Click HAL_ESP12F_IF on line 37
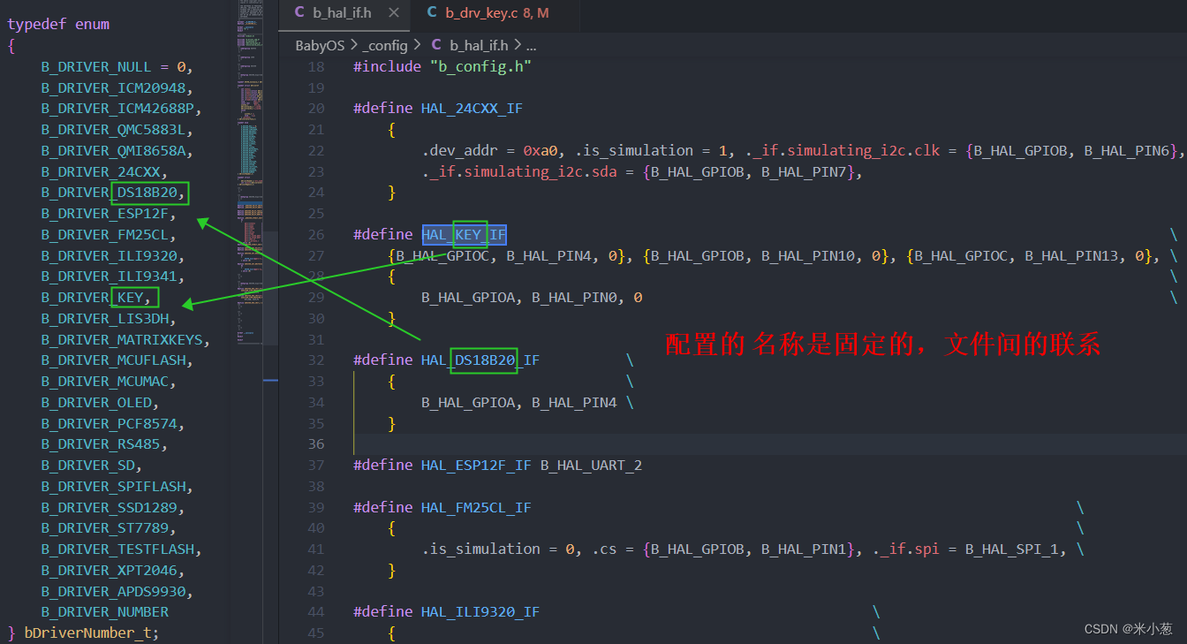The image size is (1187, 644). point(476,465)
